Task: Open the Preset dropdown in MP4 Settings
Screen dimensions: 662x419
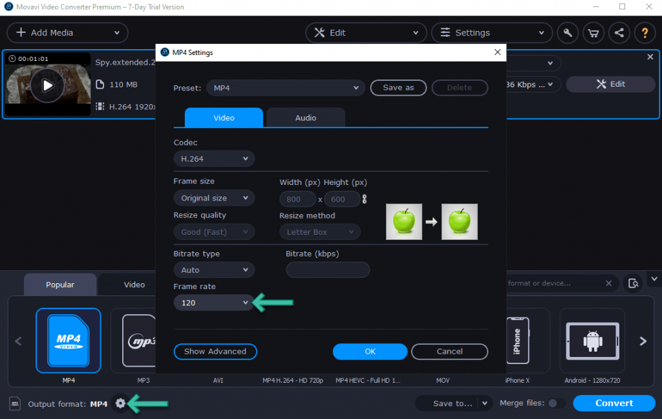Action: click(285, 88)
